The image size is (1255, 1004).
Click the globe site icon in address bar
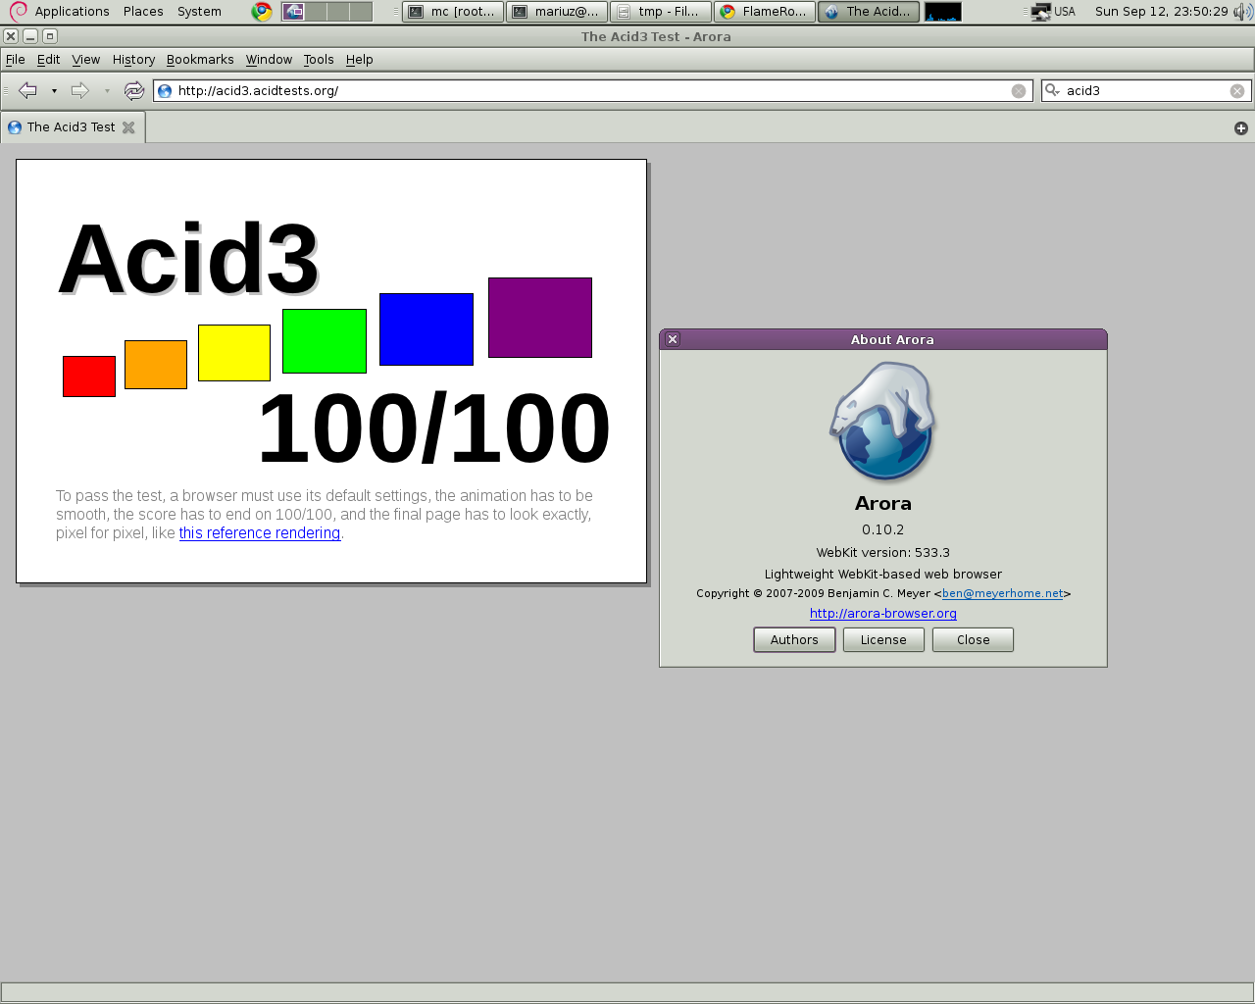point(165,90)
